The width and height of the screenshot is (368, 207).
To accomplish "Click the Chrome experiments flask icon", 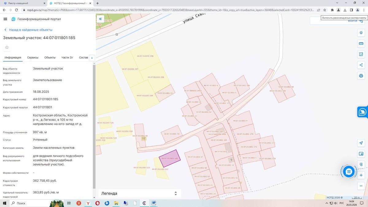I will pyautogui.click(x=339, y=10).
